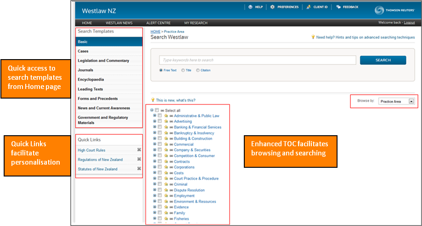
Task: Expand the Competition & Consumer node
Action: tap(155, 155)
